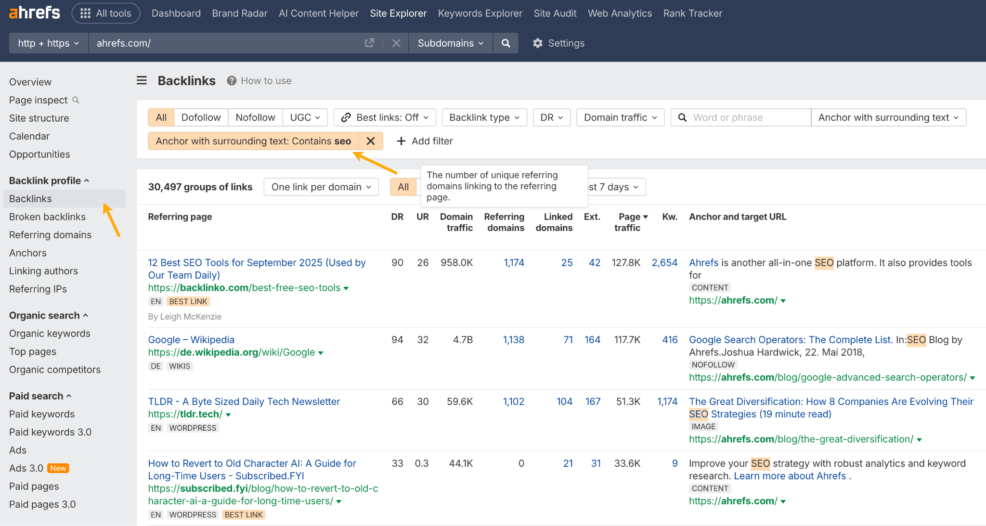Open Settings via the gear icon
Viewport: 986px width, 526px height.
[538, 43]
